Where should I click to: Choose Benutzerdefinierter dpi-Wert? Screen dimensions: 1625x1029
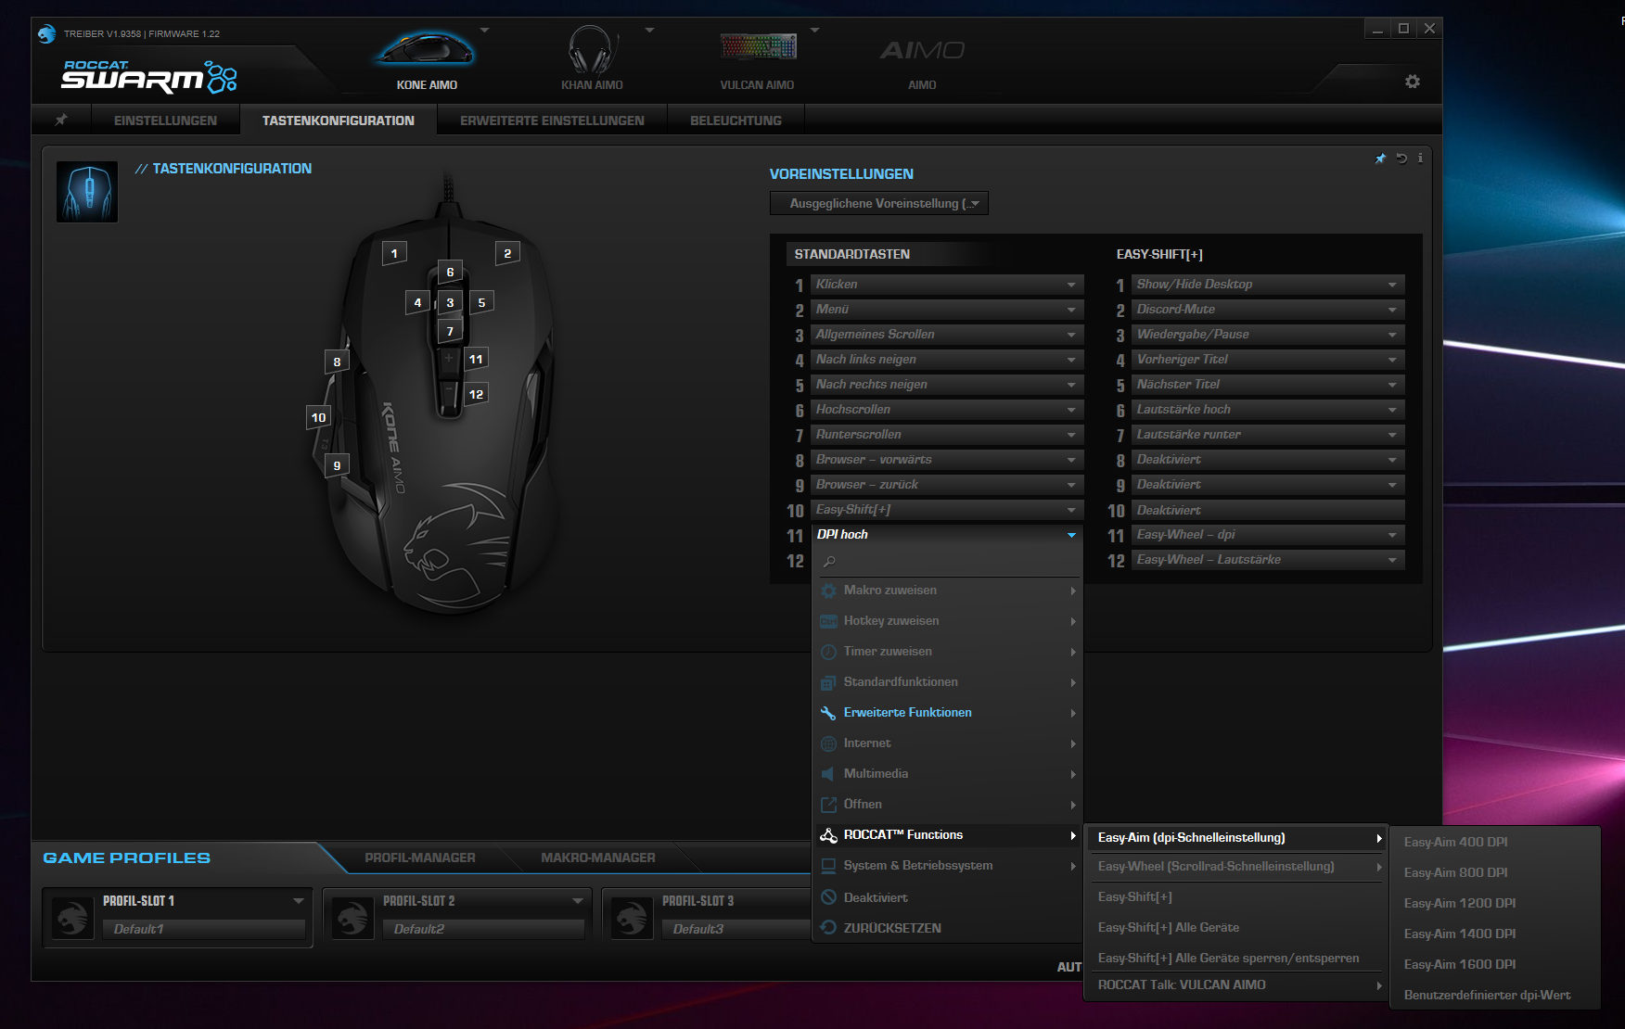[1495, 996]
